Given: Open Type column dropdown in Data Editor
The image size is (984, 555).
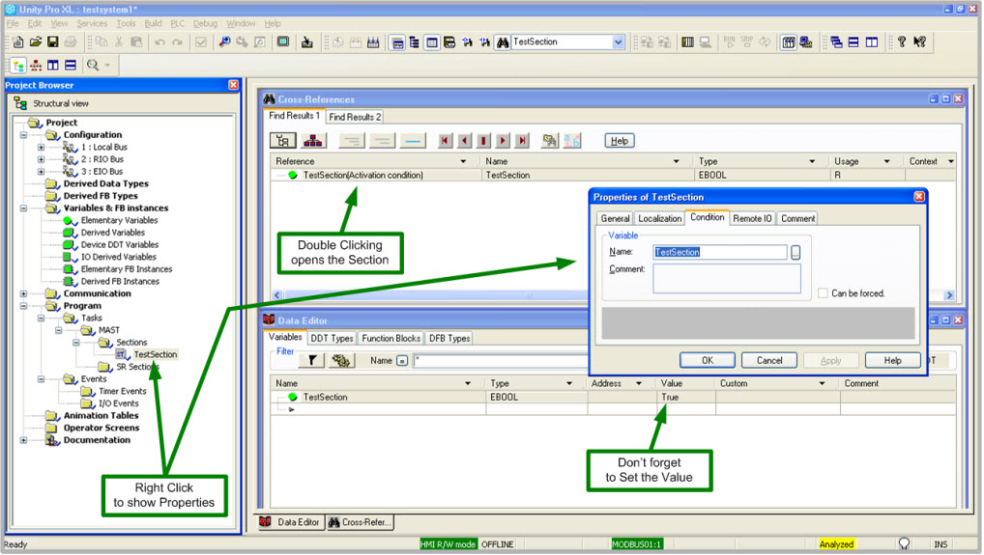Looking at the screenshot, I should pos(569,383).
